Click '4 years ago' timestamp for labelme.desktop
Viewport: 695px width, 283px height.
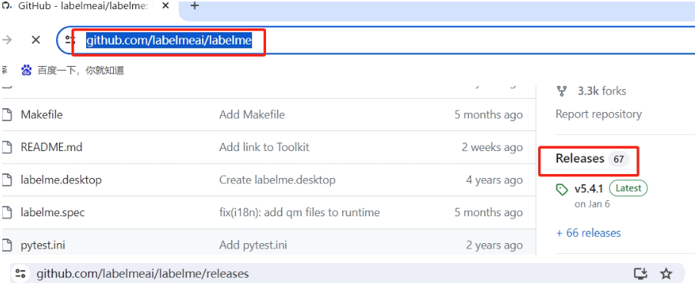pyautogui.click(x=494, y=180)
